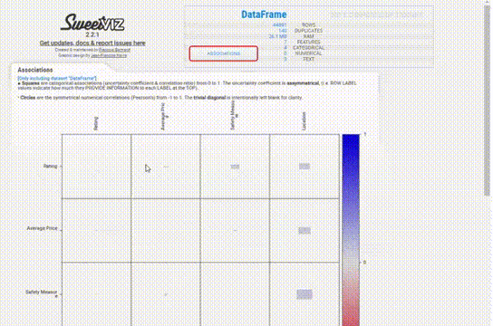Screen dimensions: 493x326
Task: Click the Rating vs Safety Measure association square
Action: tap(235, 167)
